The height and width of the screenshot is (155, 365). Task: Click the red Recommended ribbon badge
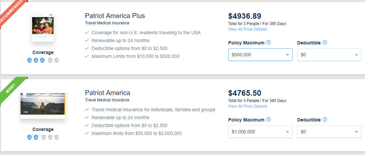pyautogui.click(x=12, y=12)
